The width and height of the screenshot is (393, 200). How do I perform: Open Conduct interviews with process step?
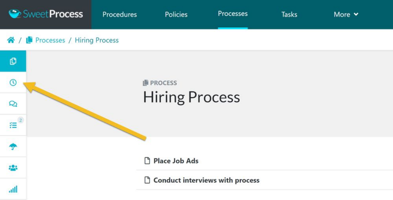[x=206, y=180]
